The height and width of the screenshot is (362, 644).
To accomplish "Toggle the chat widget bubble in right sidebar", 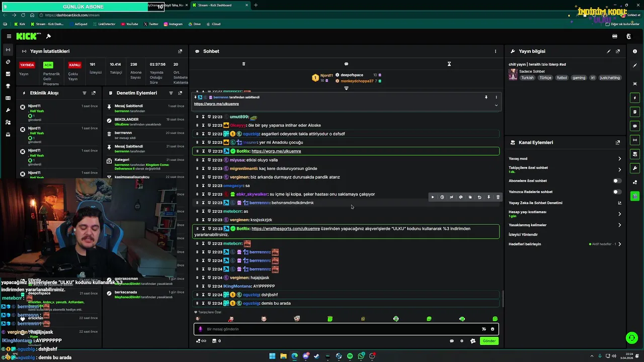I will [x=635, y=126].
